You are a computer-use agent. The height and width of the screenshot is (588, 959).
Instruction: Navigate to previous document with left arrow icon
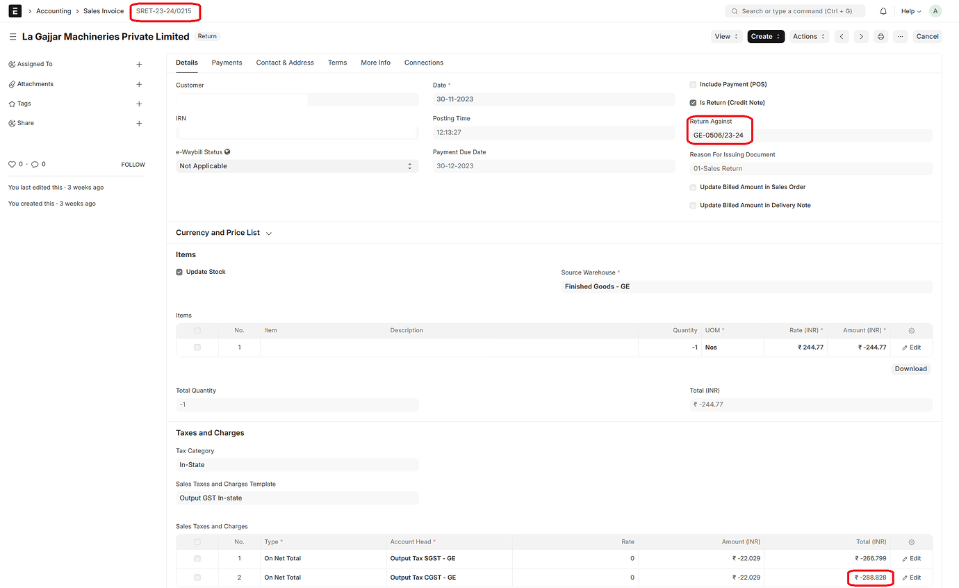pos(842,36)
